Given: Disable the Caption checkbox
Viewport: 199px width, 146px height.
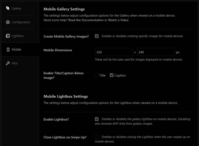Looking at the screenshot, I should (111, 75).
